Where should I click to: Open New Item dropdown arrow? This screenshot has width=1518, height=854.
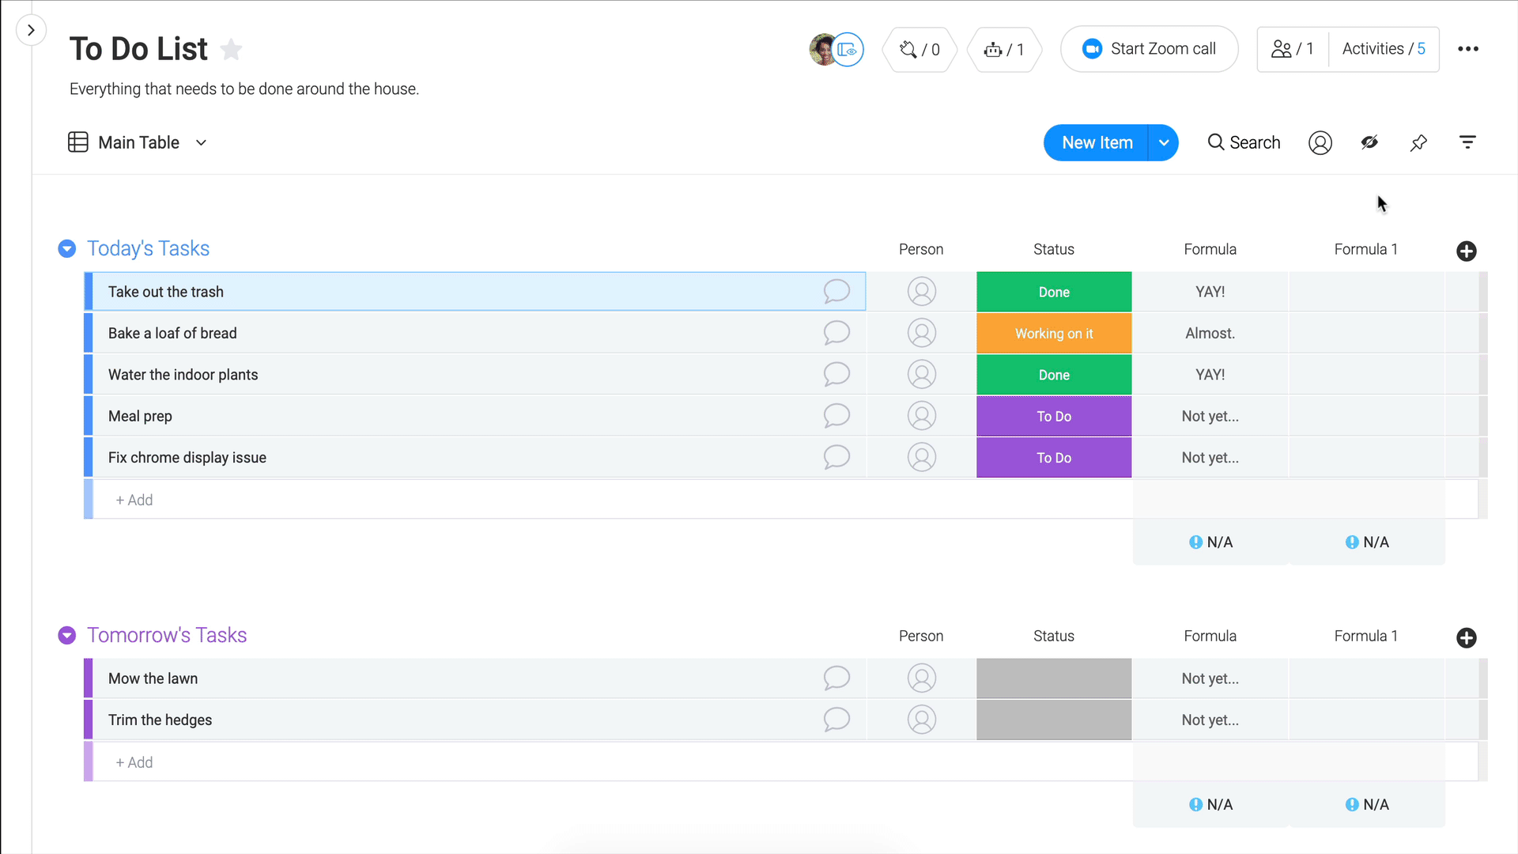(1163, 143)
